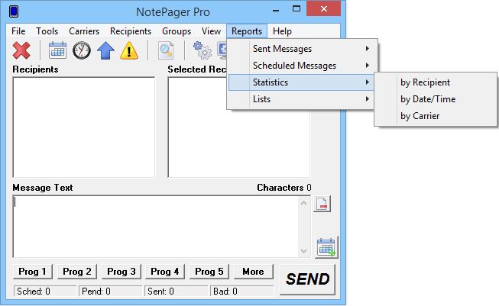499x306 pixels.
Task: Open the calendar schedule toolbar icon
Action: tap(57, 50)
